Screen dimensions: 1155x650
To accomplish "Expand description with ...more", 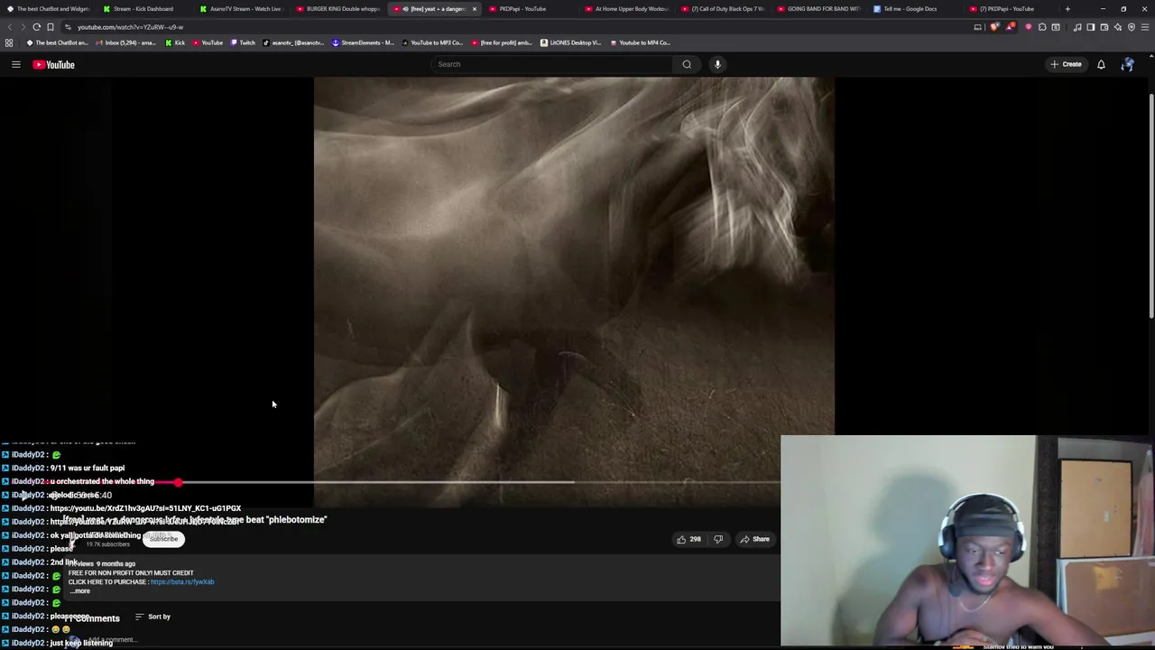I will click(80, 591).
